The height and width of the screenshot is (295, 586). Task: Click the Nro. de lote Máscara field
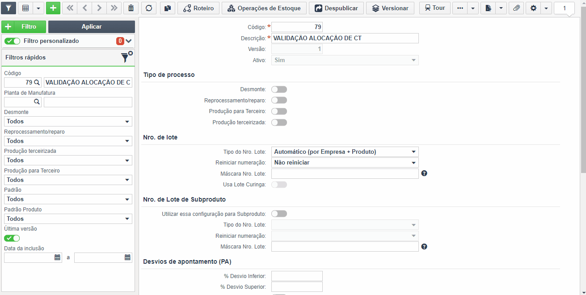345,173
